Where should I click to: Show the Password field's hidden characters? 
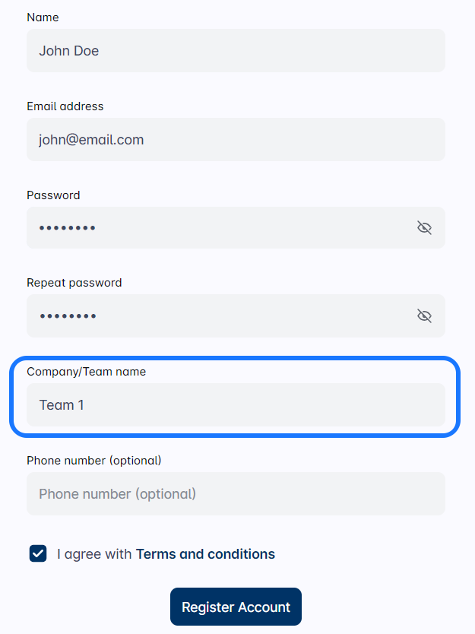click(x=424, y=227)
